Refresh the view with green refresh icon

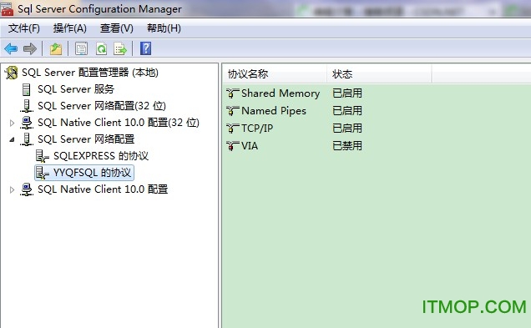[101, 48]
